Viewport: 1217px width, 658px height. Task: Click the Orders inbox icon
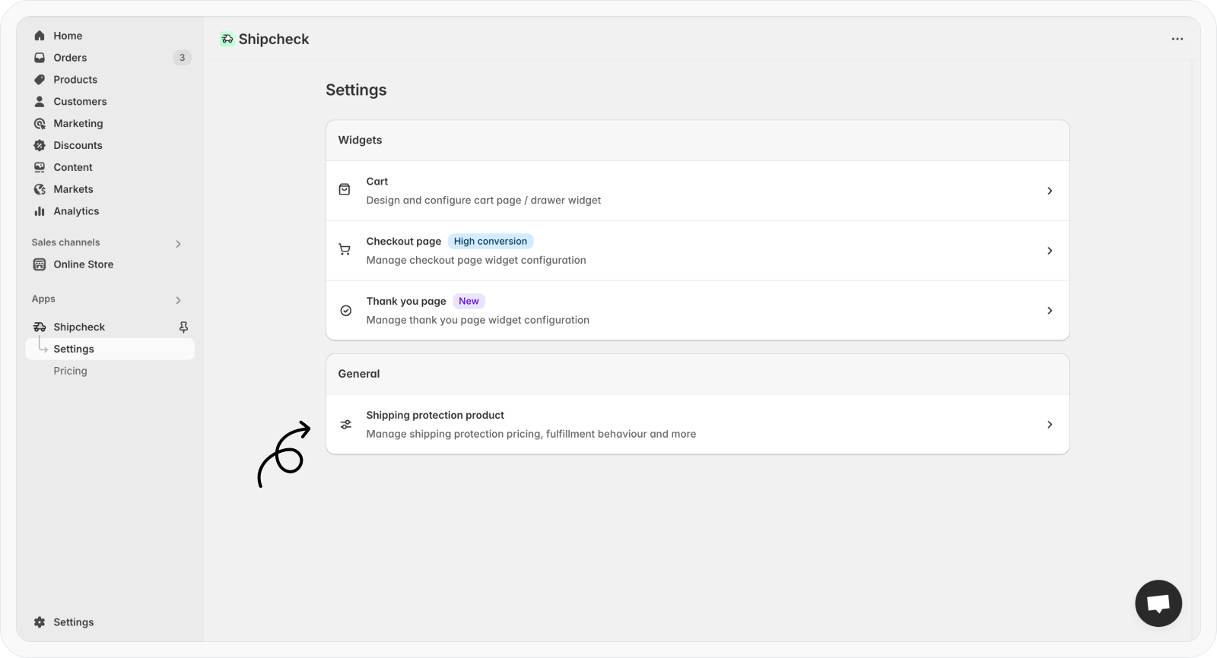[40, 58]
